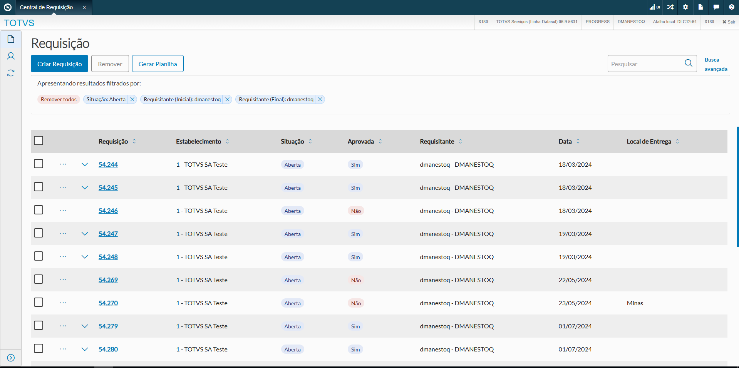The height and width of the screenshot is (368, 739).
Task: Click the Criar Requisição button
Action: (59, 64)
